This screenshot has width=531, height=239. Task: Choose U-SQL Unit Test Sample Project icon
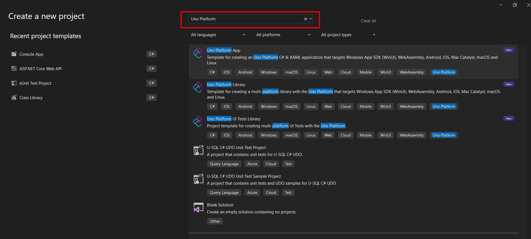(198, 179)
